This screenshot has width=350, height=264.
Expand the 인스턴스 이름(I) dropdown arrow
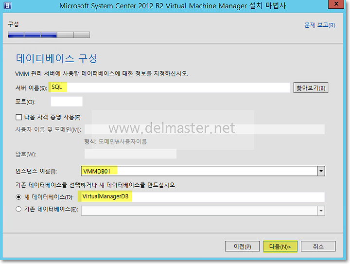(x=321, y=171)
